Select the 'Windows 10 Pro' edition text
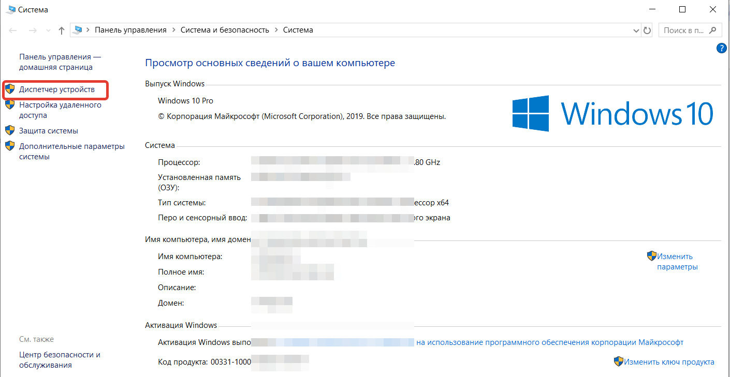730x377 pixels. click(185, 101)
